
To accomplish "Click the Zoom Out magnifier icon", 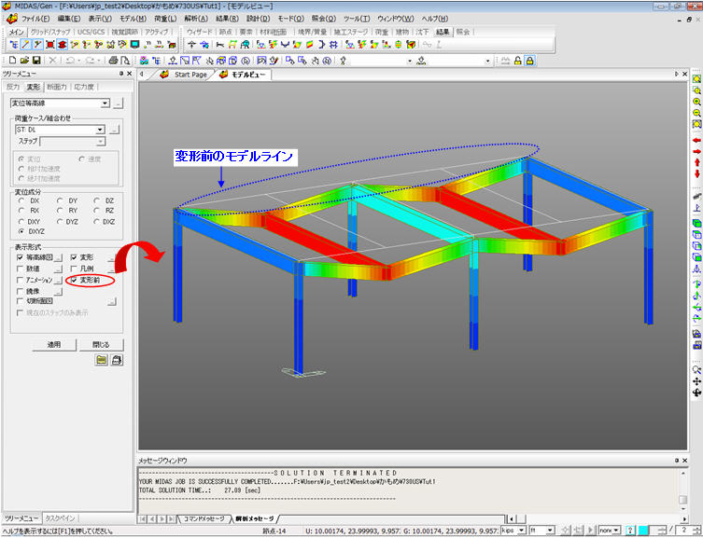I will click(696, 113).
